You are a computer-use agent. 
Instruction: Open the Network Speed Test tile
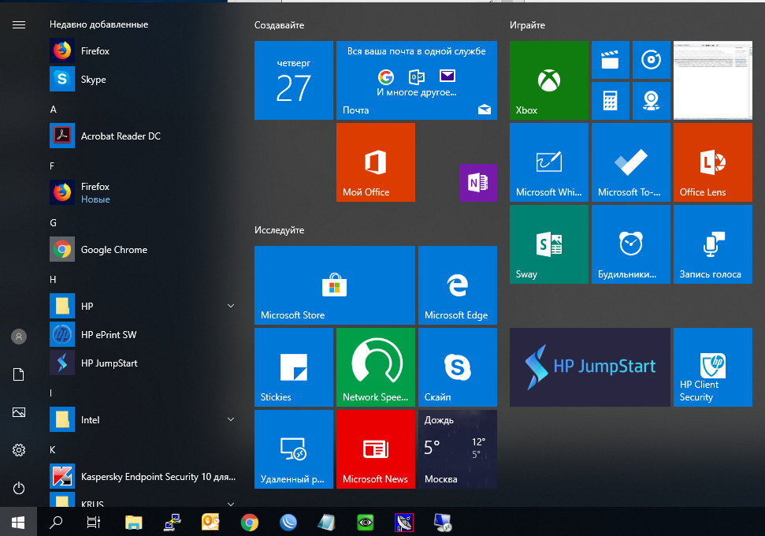pyautogui.click(x=375, y=367)
